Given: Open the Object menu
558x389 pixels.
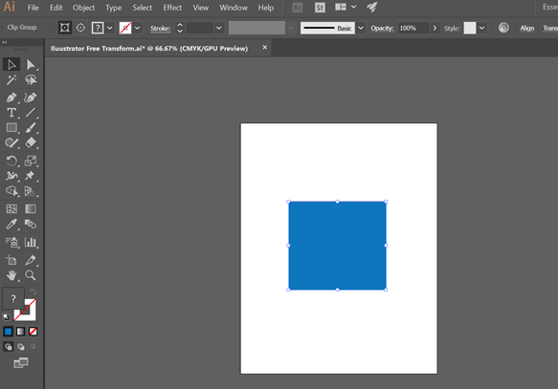Looking at the screenshot, I should click(x=83, y=8).
